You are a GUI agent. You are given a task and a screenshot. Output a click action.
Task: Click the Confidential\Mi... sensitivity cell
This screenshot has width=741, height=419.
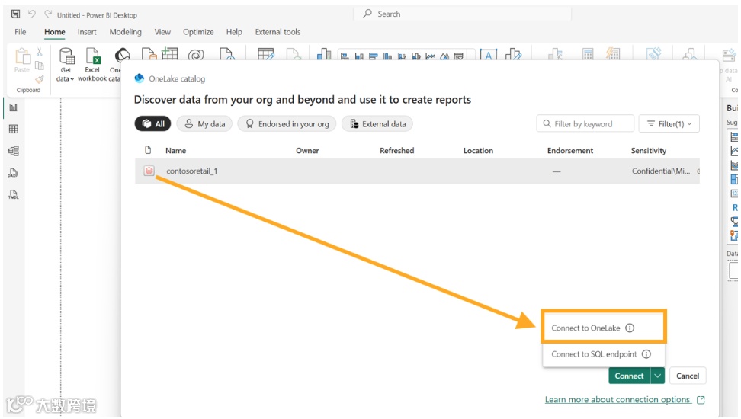(x=661, y=171)
